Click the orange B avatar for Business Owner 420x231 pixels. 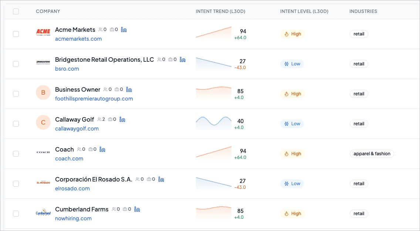click(43, 93)
